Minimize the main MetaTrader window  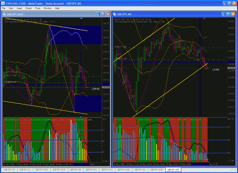pyautogui.click(x=225, y=3)
